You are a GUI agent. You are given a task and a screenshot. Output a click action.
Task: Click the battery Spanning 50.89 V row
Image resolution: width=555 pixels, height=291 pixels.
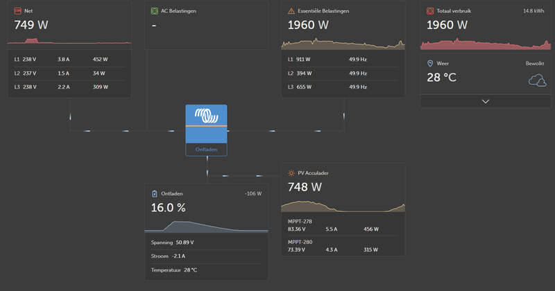pyautogui.click(x=206, y=242)
